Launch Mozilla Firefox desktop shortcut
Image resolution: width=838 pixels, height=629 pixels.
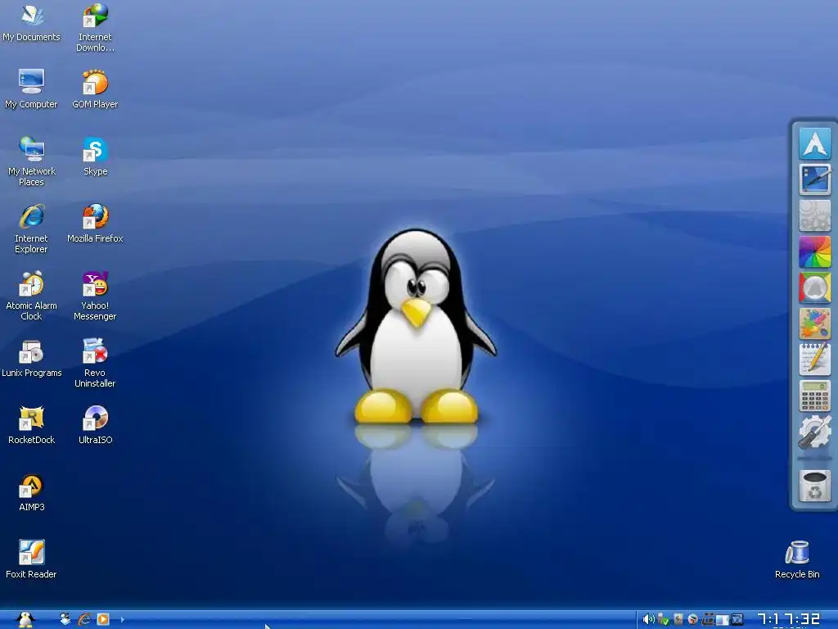coord(95,223)
